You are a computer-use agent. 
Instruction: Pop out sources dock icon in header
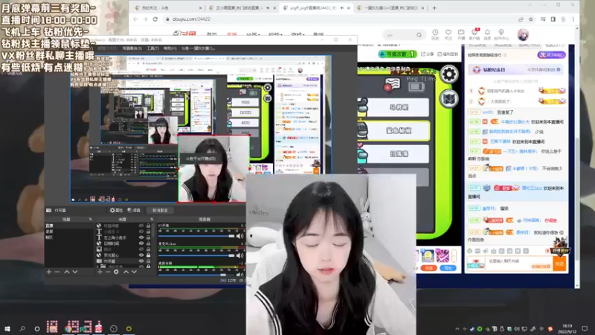pos(152,219)
